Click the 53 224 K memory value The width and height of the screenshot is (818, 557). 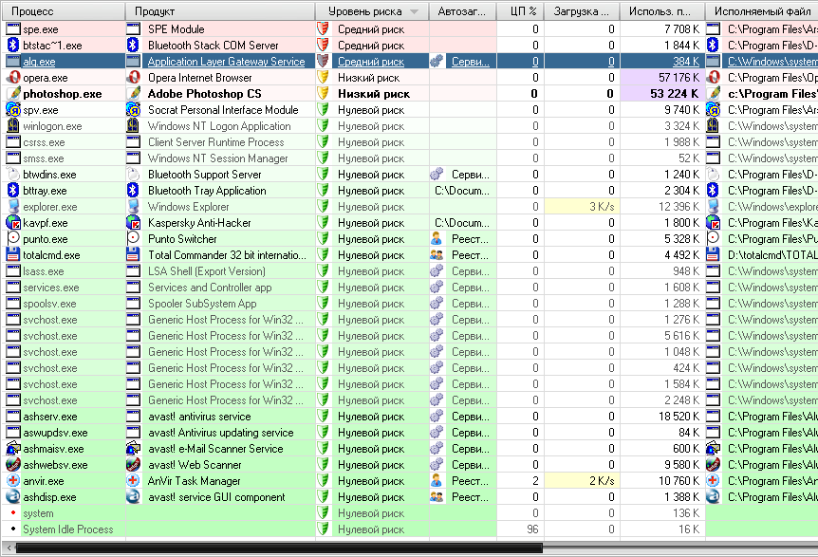coord(674,94)
